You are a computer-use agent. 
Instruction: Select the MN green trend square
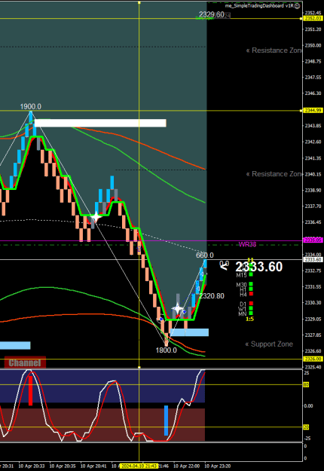click(x=251, y=313)
